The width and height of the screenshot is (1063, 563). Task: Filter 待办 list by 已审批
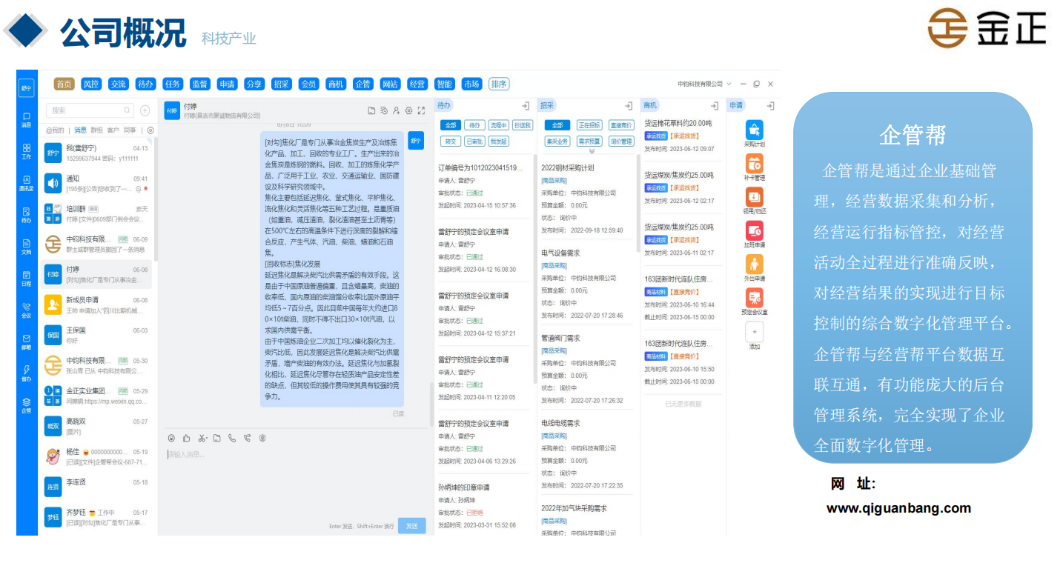[474, 141]
